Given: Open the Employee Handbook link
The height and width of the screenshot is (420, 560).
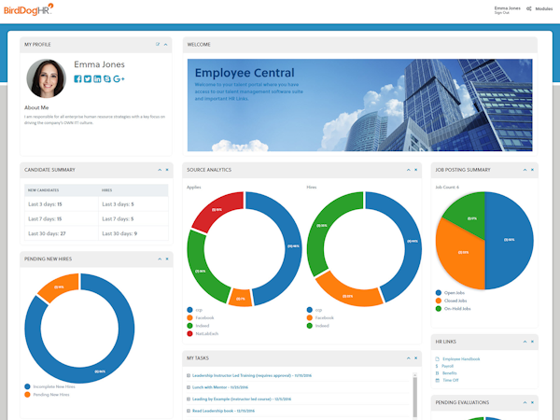Looking at the screenshot, I should coord(462,358).
